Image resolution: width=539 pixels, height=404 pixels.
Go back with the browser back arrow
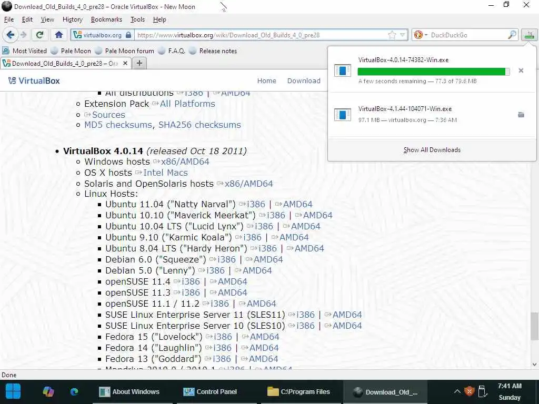(11, 35)
